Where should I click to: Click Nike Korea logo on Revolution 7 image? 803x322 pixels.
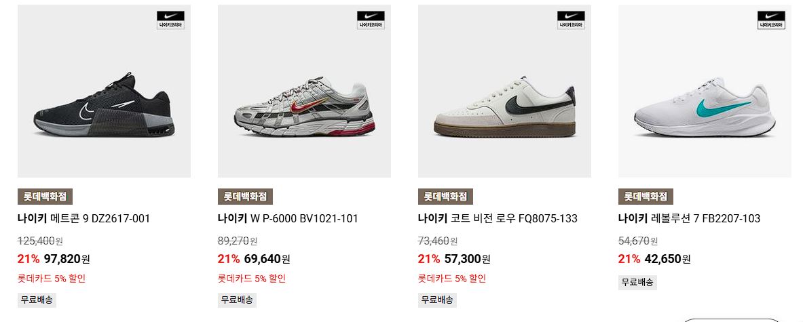[x=771, y=20]
